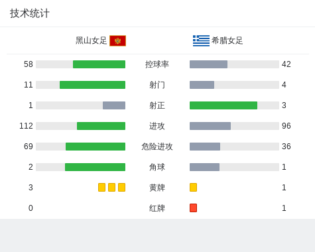Click Greece's red card icon
315x252 pixels.
pyautogui.click(x=193, y=208)
